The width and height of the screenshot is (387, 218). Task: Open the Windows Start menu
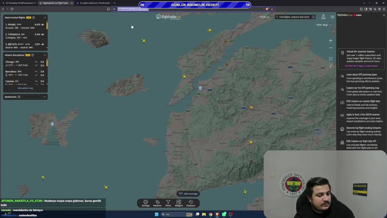[x=157, y=214]
